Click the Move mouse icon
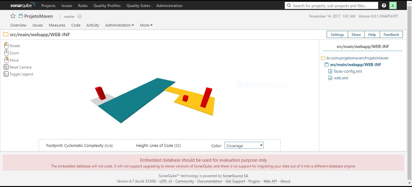Viewport: 412px width, 187px height. (6, 60)
